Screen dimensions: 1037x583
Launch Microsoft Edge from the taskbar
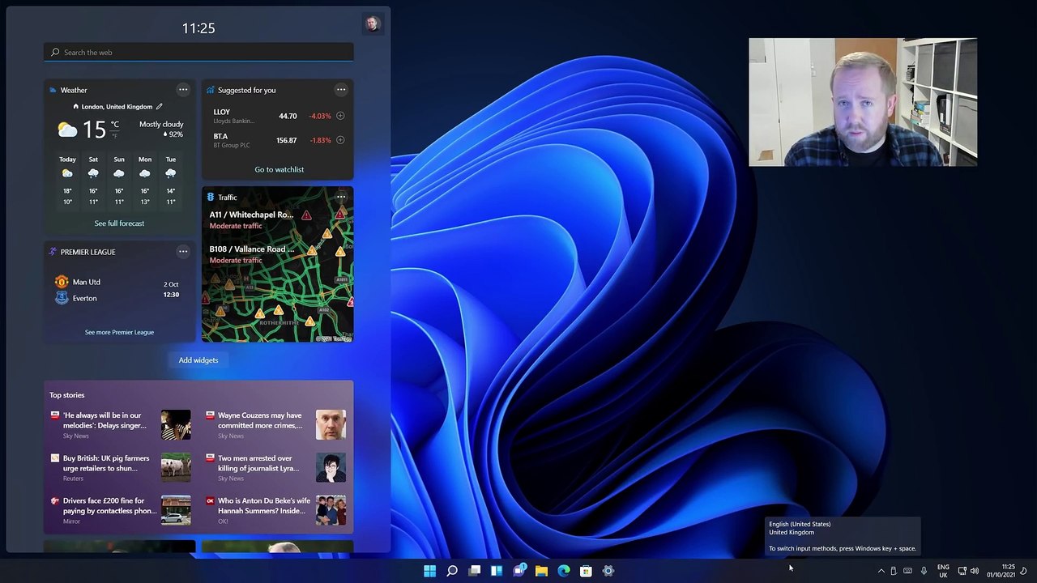tap(564, 571)
